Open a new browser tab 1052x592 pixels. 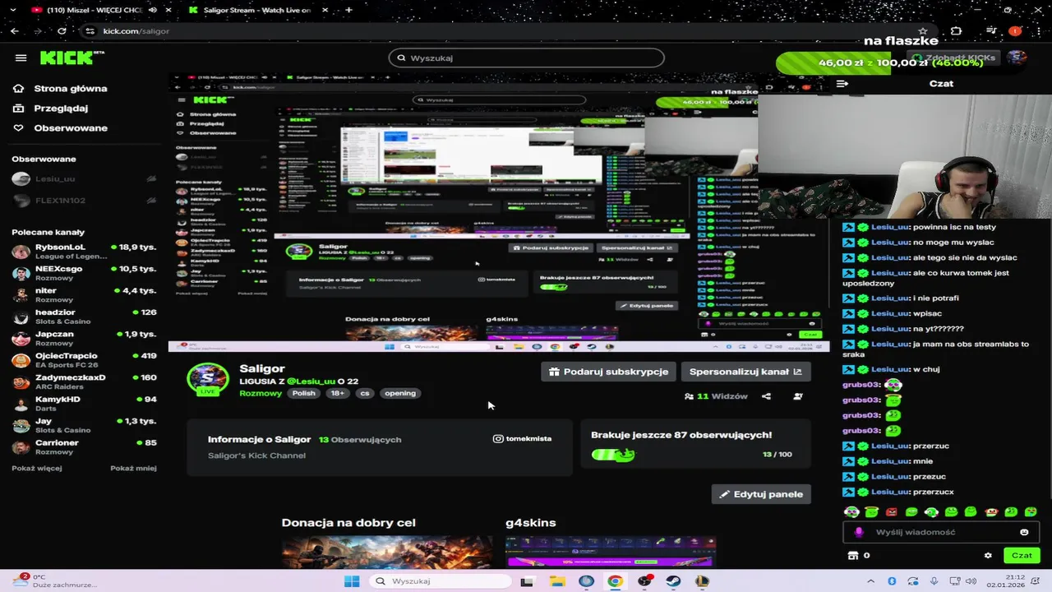348,10
